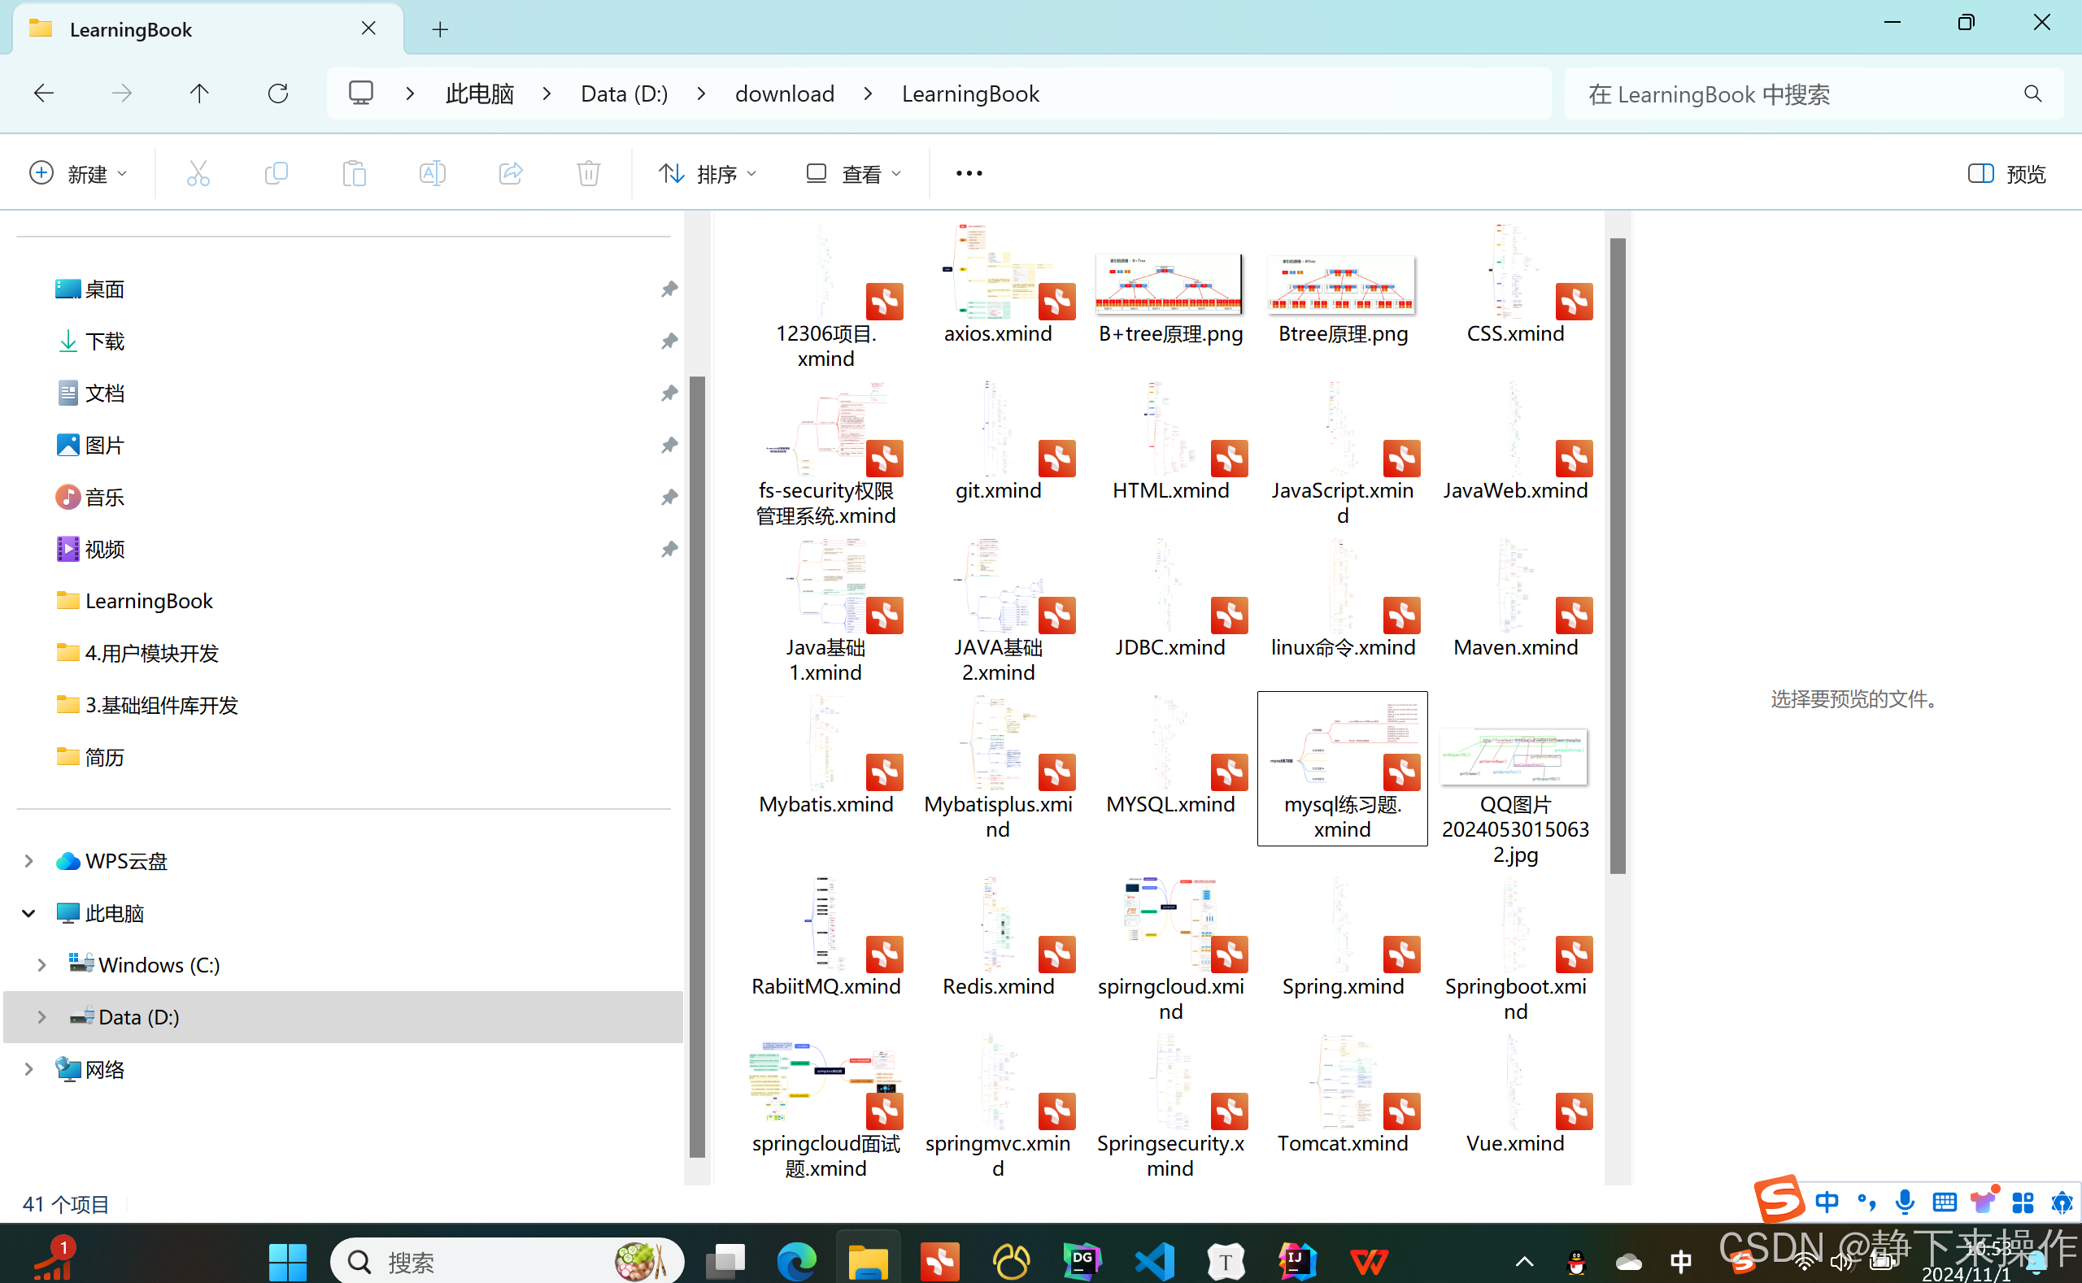Click the Delete trash icon
Viewport: 2082px width, 1283px height.
[588, 173]
